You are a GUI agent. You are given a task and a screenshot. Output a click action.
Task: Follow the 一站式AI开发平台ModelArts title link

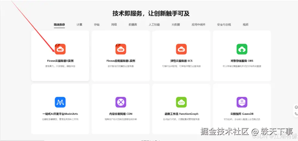point(60,114)
